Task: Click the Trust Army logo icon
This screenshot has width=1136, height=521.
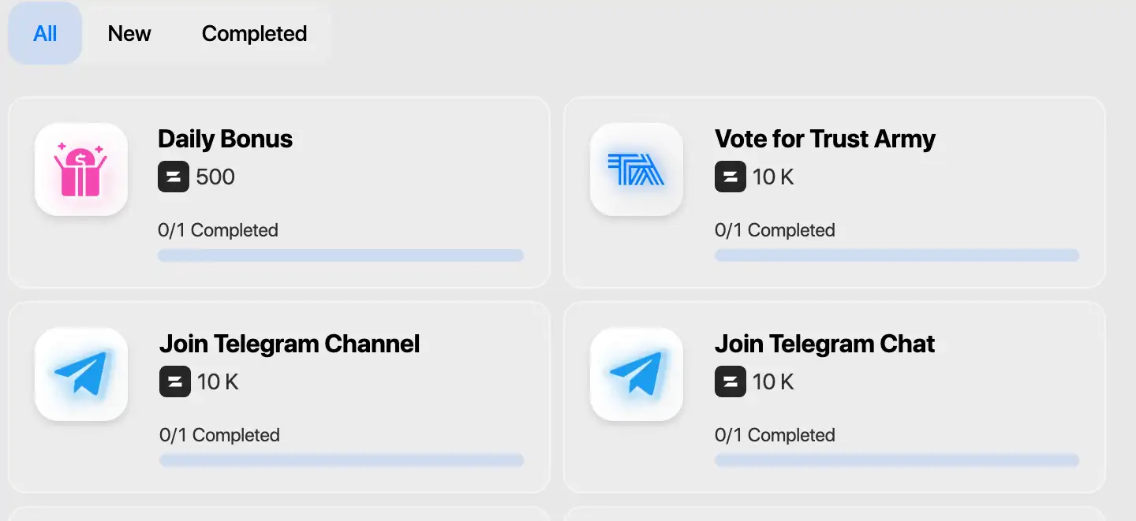Action: [x=637, y=169]
